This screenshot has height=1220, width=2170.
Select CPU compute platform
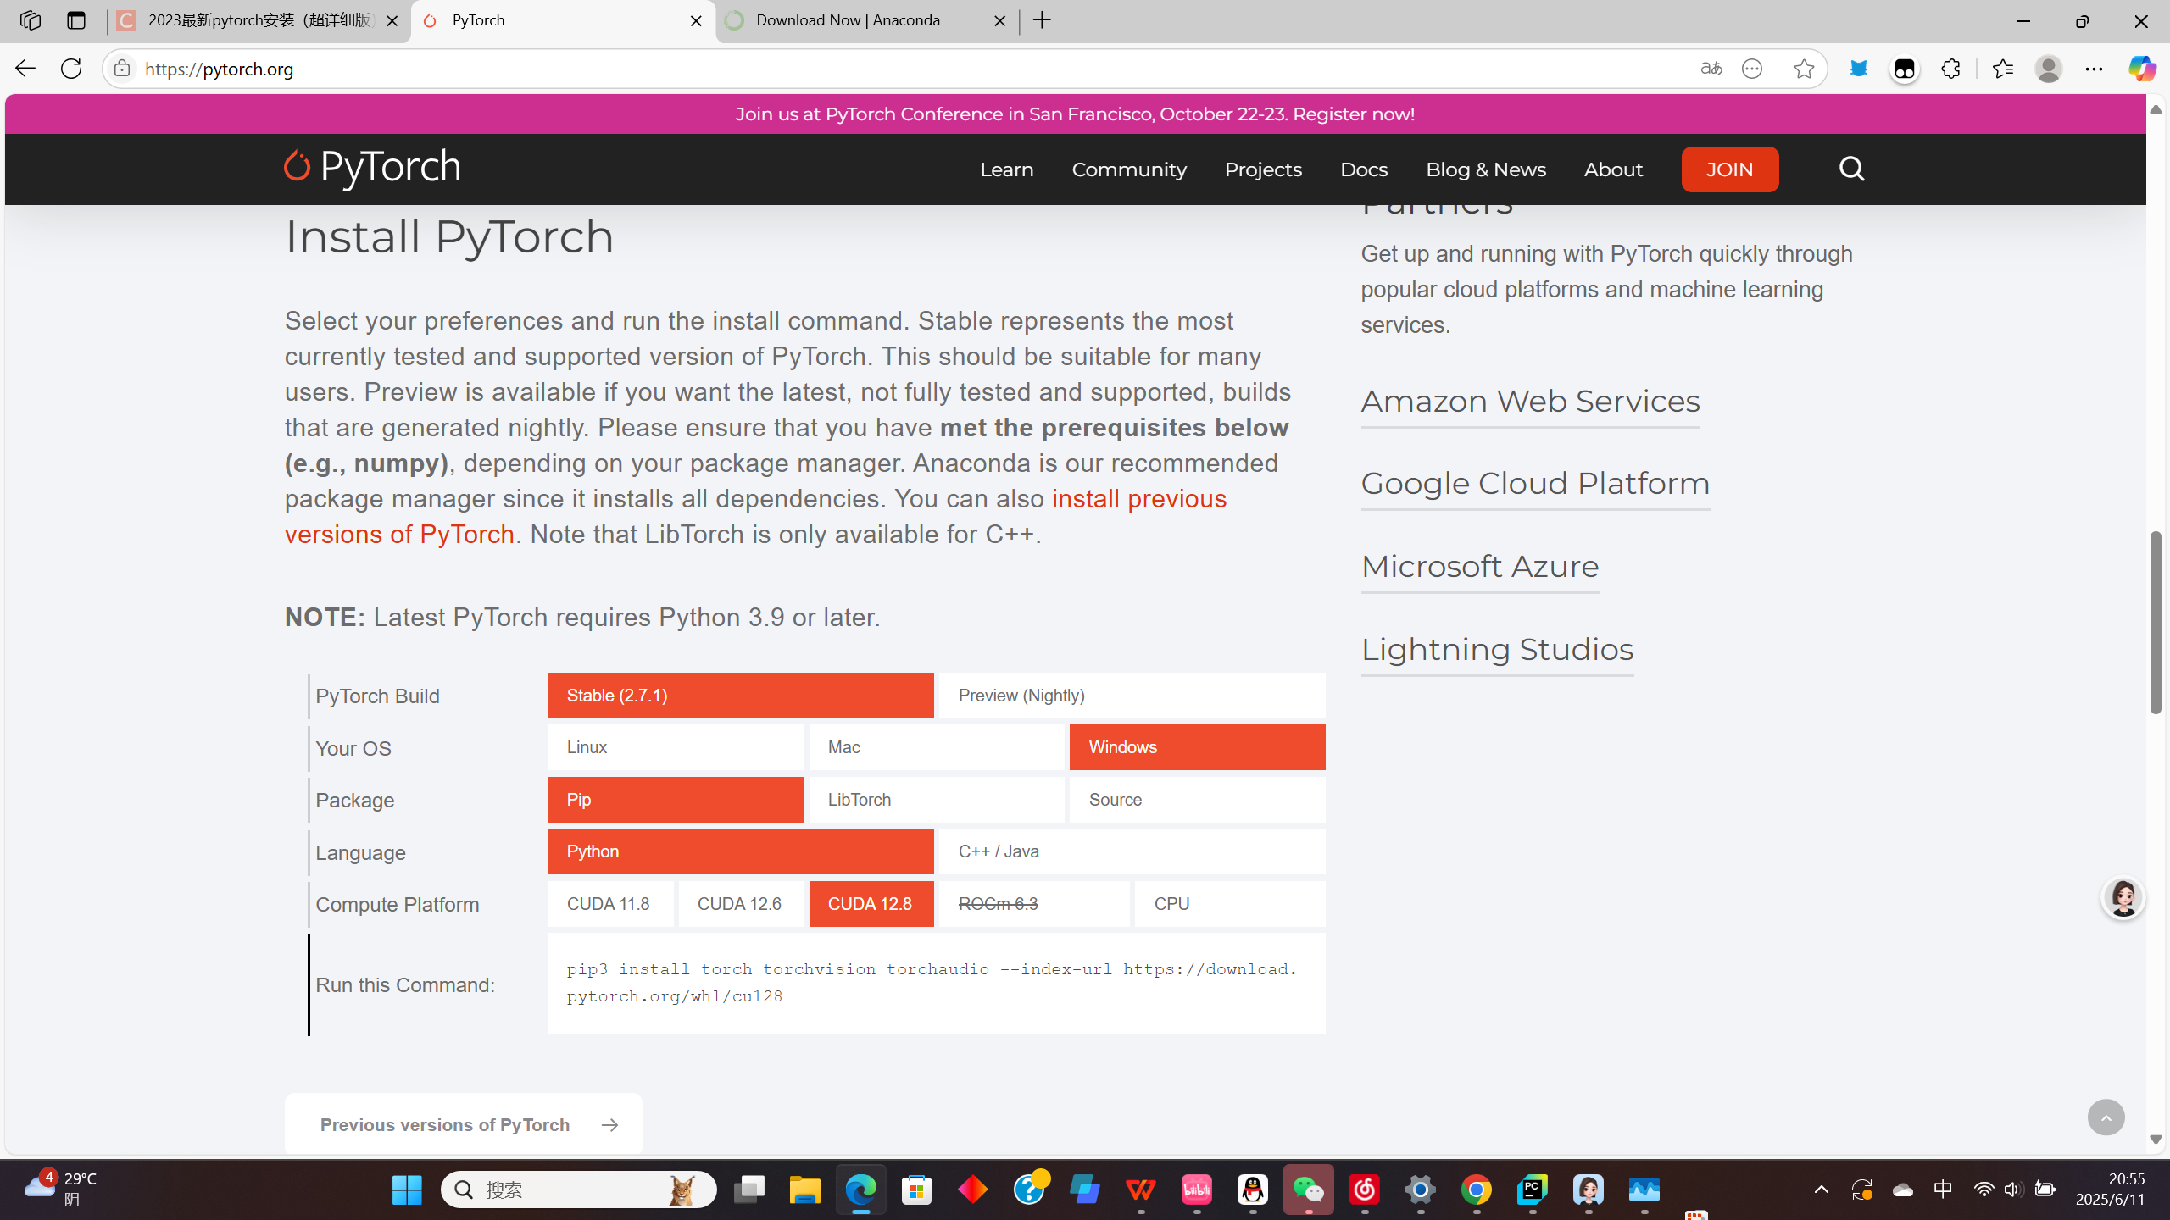point(1230,904)
